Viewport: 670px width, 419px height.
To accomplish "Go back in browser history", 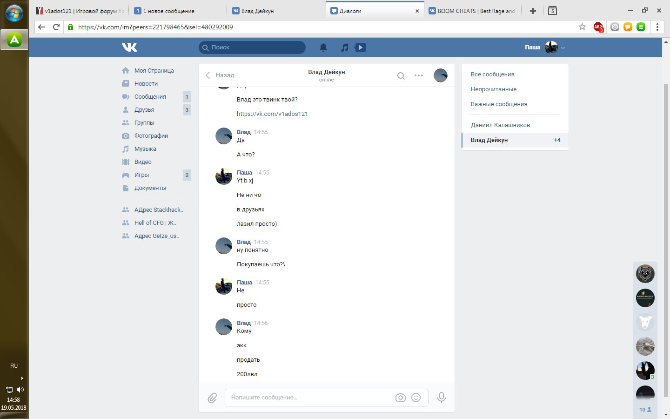I will click(x=41, y=27).
